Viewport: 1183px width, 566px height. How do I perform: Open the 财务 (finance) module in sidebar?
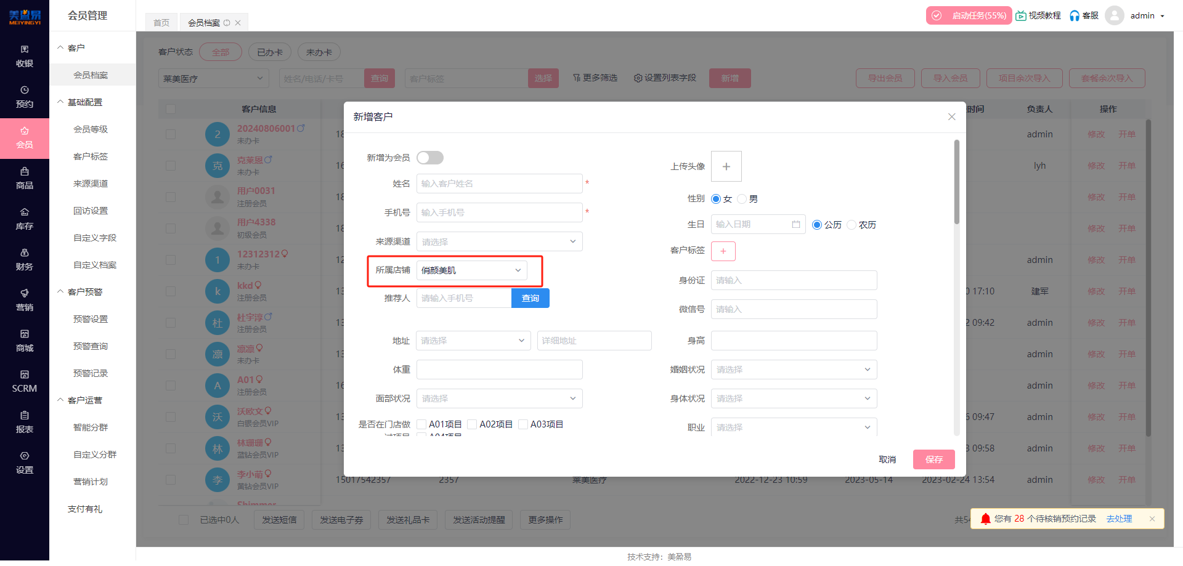25,260
